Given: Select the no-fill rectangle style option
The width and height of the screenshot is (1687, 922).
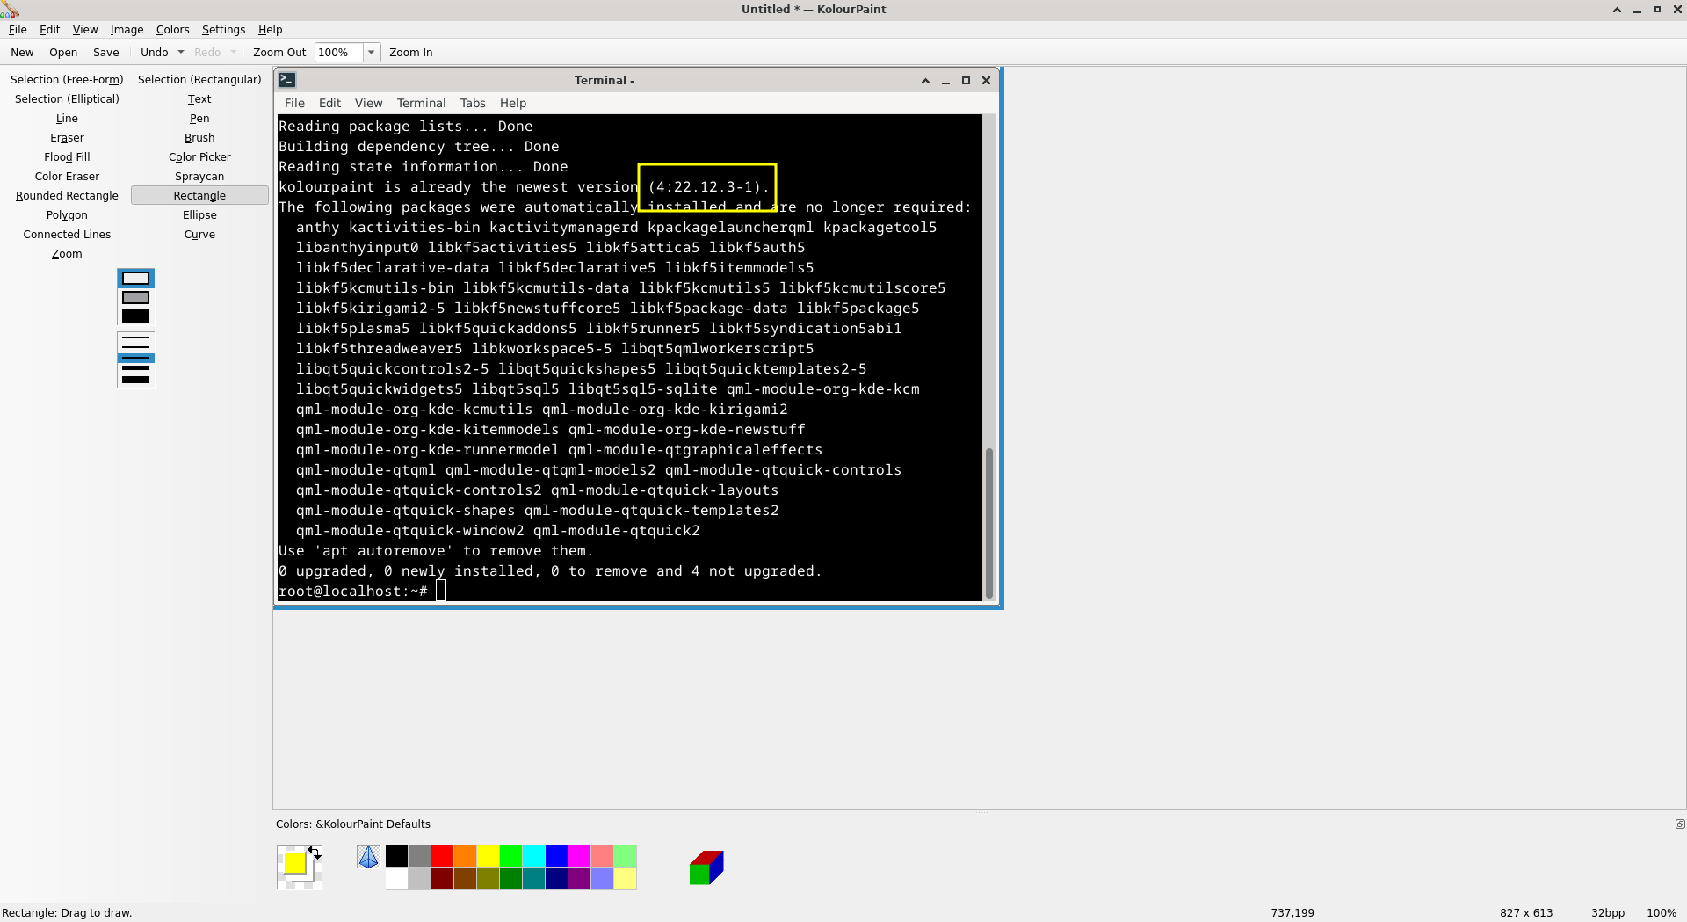Looking at the screenshot, I should click(x=135, y=279).
